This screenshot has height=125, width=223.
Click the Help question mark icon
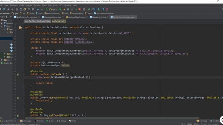tap(103, 9)
